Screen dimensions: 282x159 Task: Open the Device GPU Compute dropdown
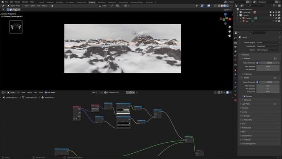[268, 50]
